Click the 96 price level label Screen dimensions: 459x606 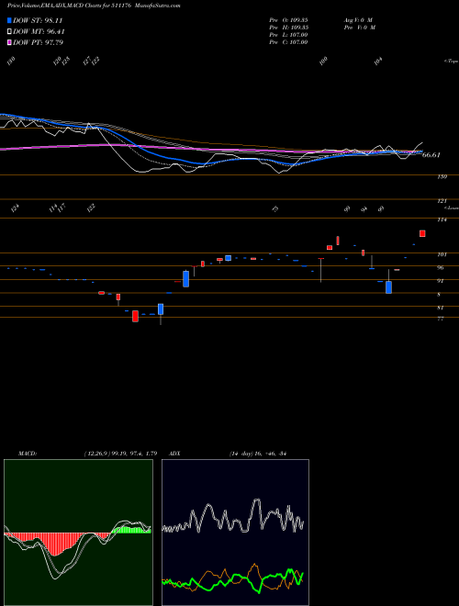[441, 267]
